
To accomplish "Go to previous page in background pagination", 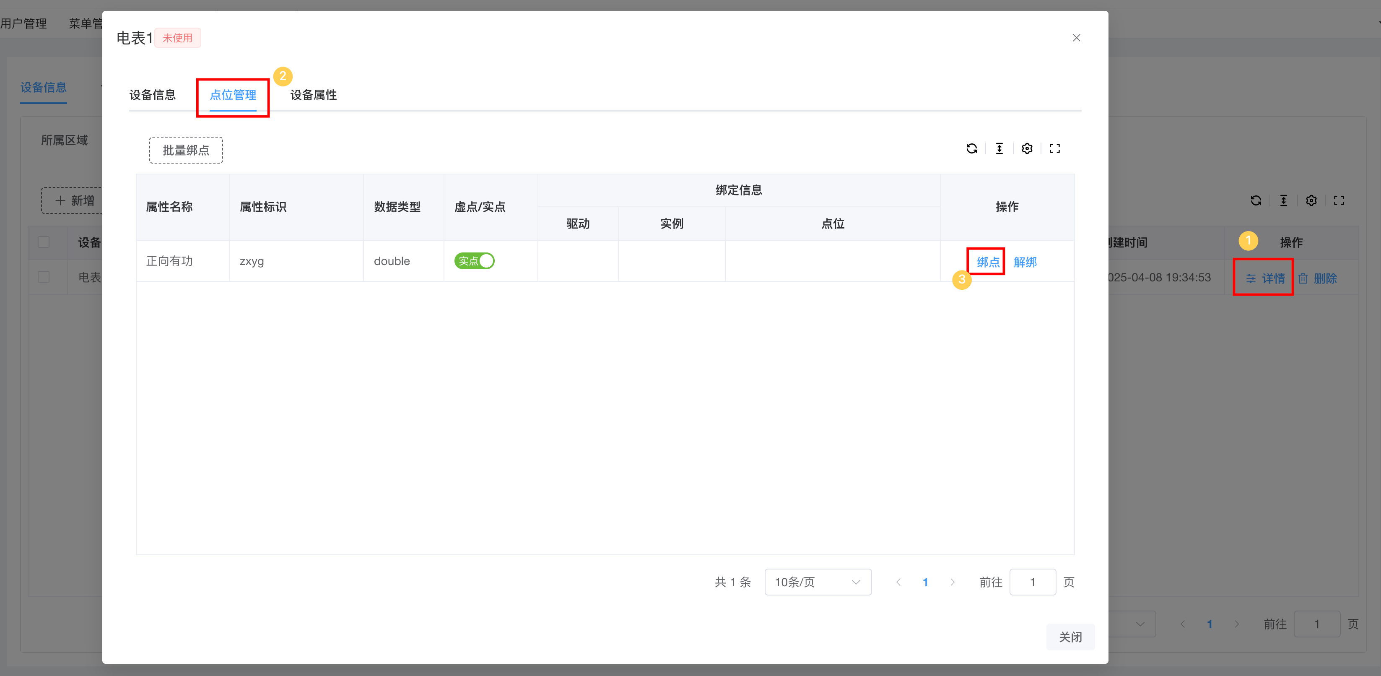I will pyautogui.click(x=1183, y=624).
